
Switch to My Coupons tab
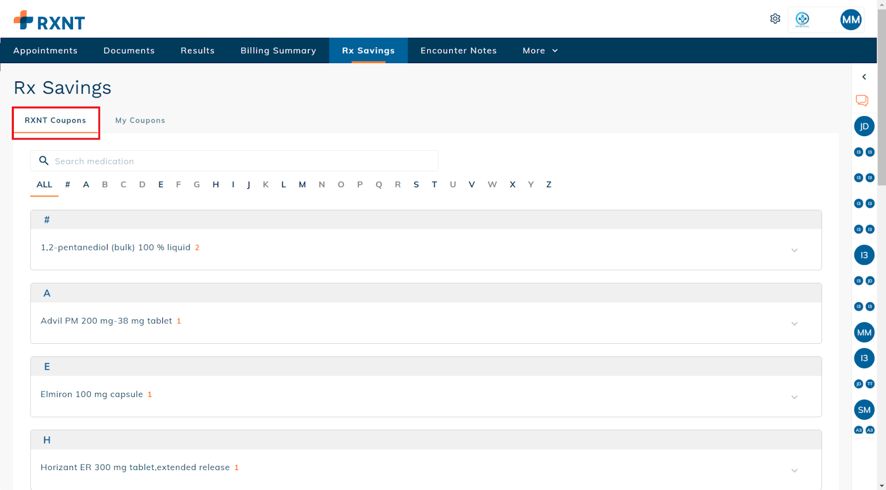pyautogui.click(x=140, y=120)
